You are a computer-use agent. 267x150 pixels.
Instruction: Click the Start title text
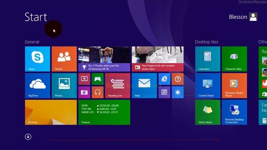[35, 17]
